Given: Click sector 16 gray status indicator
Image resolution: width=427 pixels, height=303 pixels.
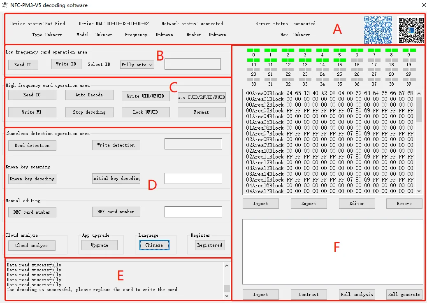Looking at the screenshot, I should [357, 60].
